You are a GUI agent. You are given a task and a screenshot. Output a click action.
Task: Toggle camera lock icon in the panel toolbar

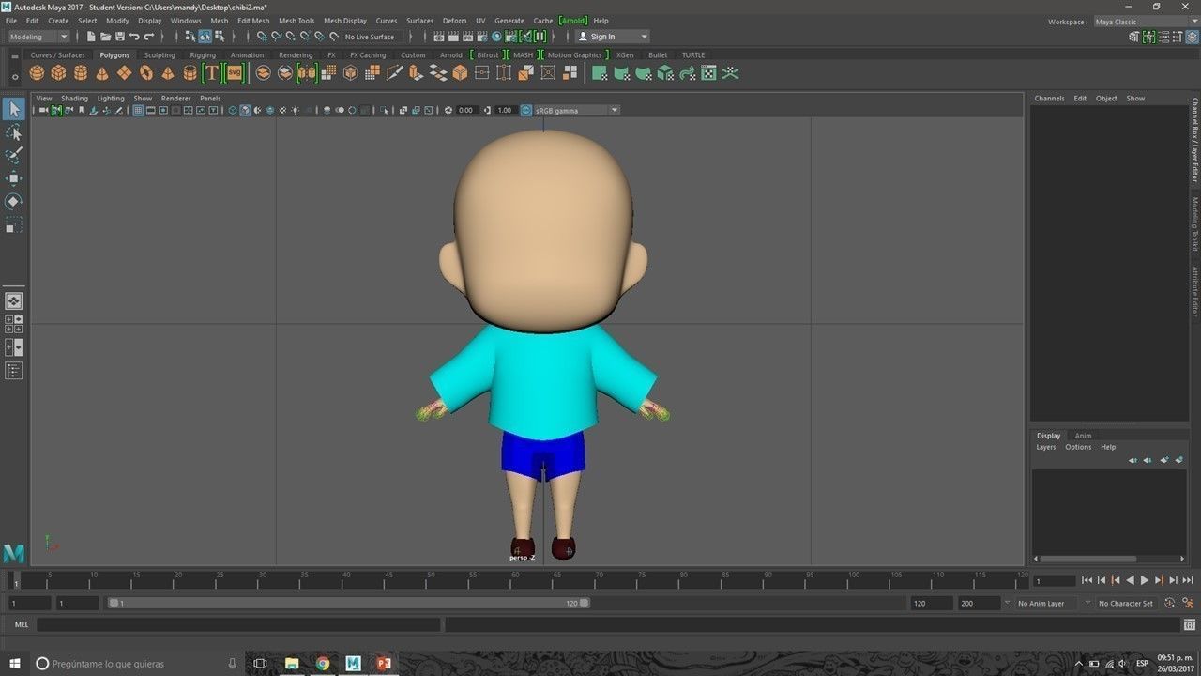point(56,110)
